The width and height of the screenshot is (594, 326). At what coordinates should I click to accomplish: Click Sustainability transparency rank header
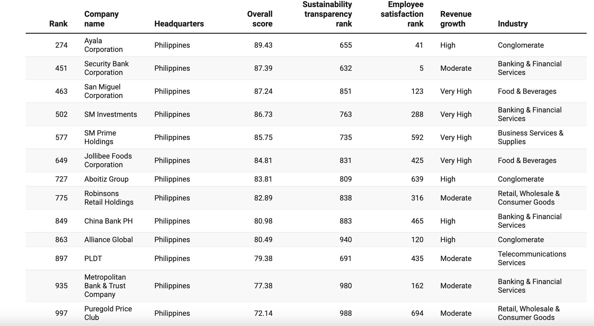[x=327, y=14]
